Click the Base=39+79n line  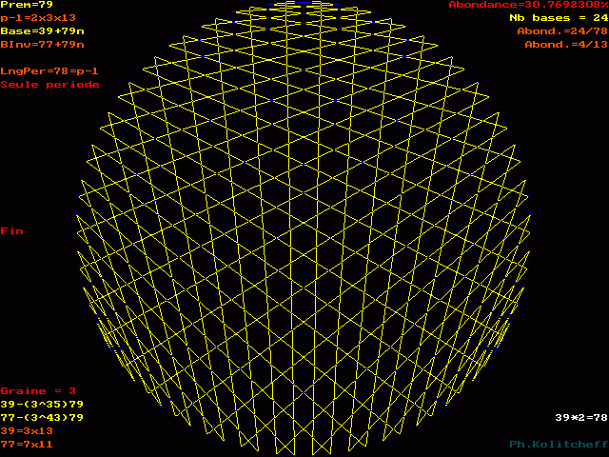pos(42,31)
